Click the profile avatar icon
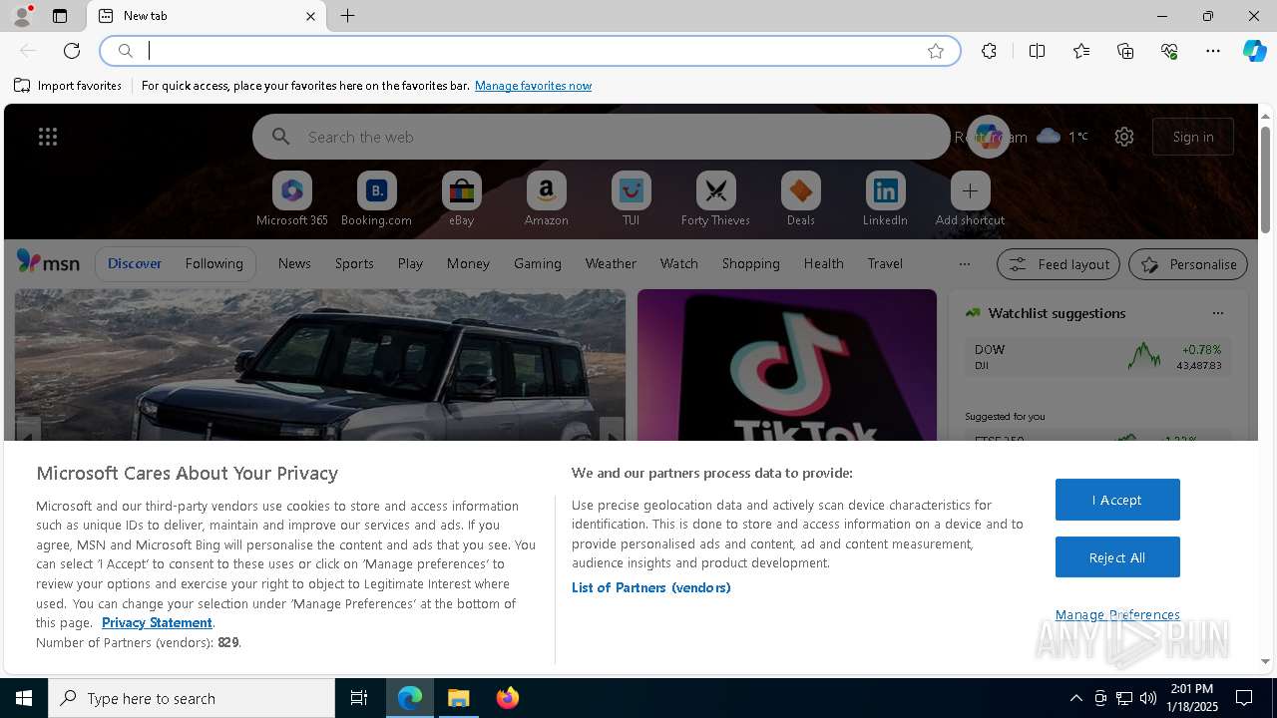This screenshot has width=1277, height=718. [21, 16]
